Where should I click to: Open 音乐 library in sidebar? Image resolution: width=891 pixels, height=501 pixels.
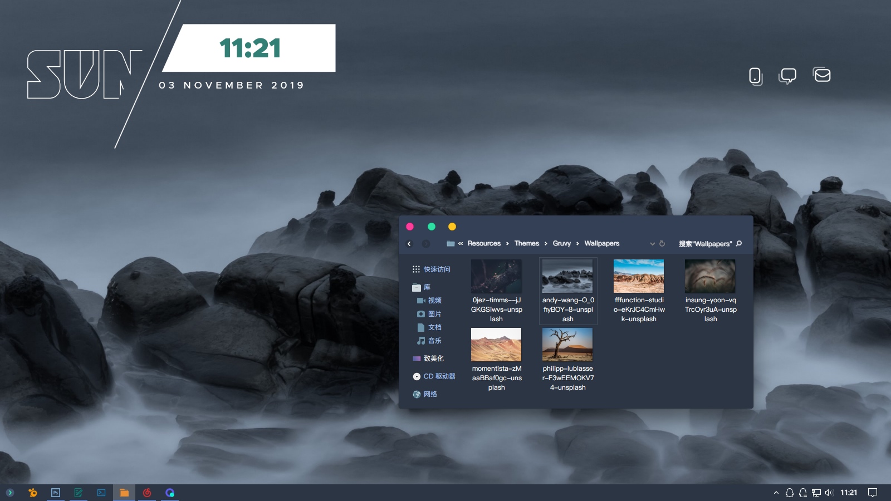pyautogui.click(x=429, y=341)
